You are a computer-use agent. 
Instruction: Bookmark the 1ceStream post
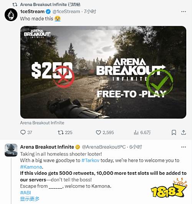[x=174, y=133]
